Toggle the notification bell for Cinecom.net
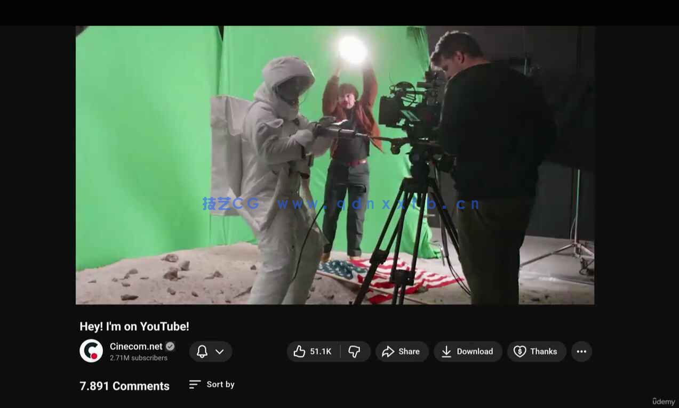 click(202, 352)
